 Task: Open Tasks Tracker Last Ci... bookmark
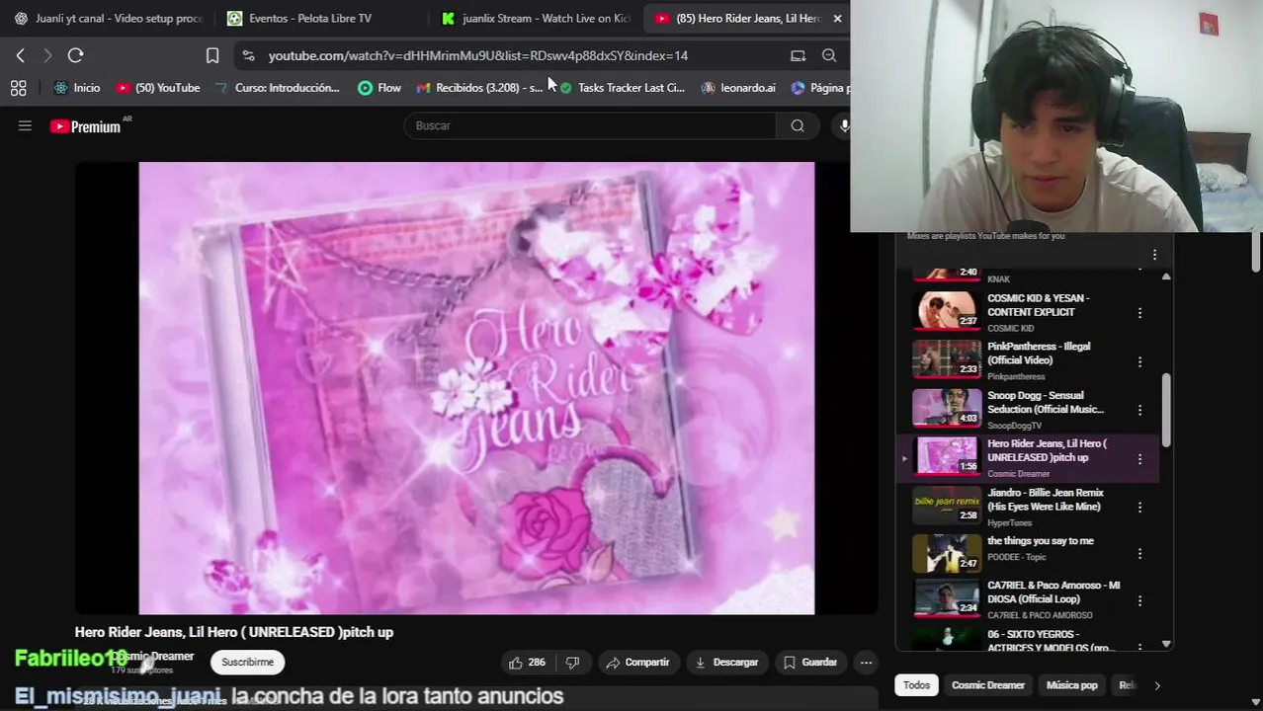622,88
